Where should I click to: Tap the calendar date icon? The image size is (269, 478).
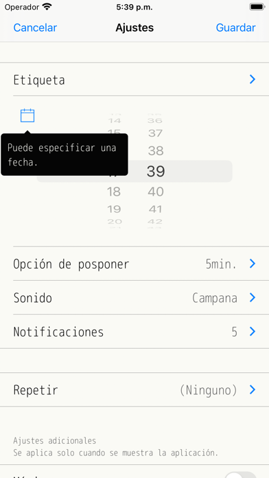[27, 115]
